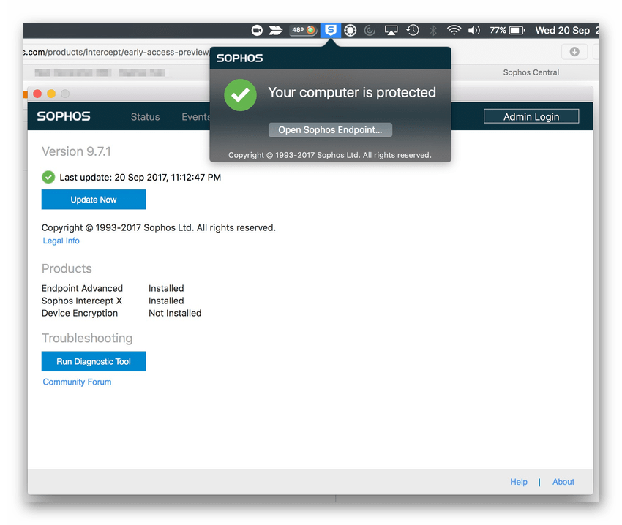Open the AirPlay display menu icon
This screenshot has height=525, width=622.
[x=391, y=30]
